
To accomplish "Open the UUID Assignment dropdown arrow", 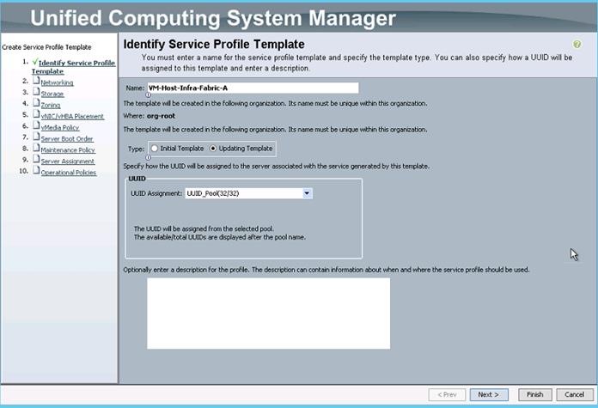I will pos(307,193).
